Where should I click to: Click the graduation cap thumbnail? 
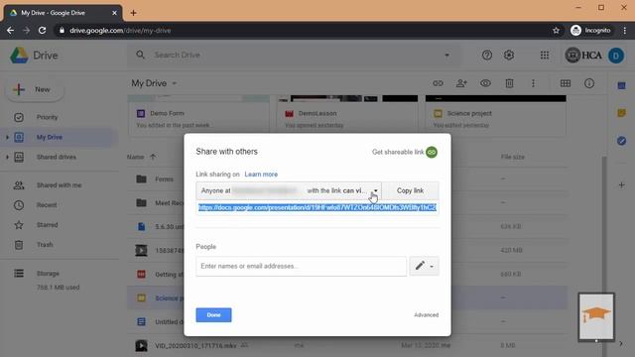pos(596,317)
